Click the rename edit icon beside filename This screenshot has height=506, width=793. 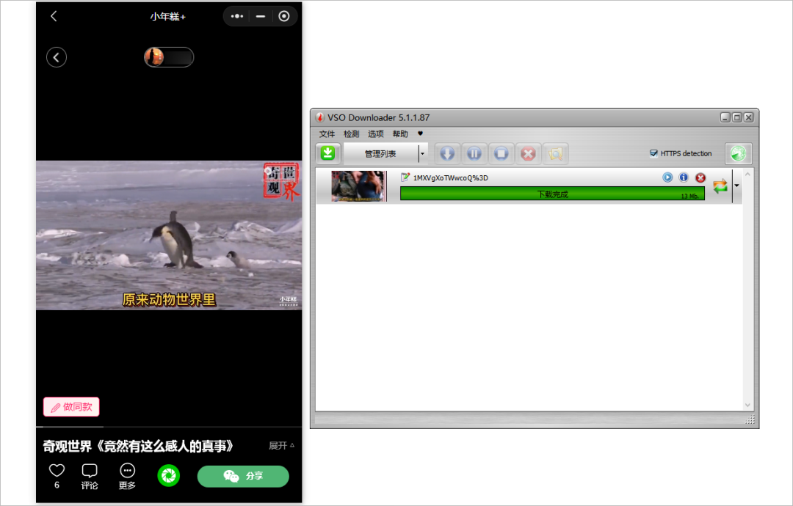pos(405,177)
